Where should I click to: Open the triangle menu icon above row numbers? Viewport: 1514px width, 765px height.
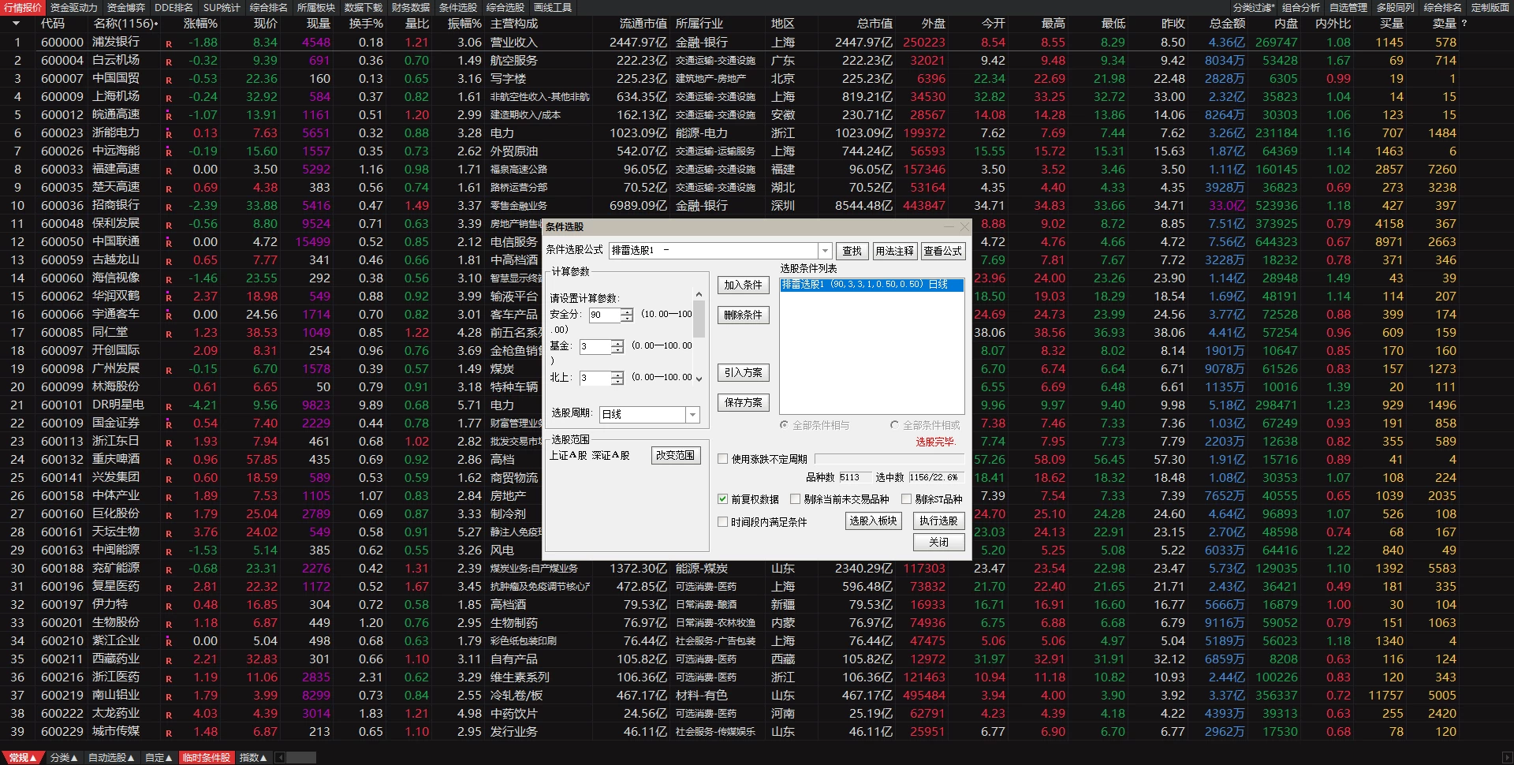click(x=16, y=24)
